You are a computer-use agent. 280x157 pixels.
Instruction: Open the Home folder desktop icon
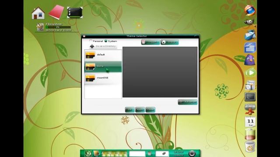click(38, 13)
